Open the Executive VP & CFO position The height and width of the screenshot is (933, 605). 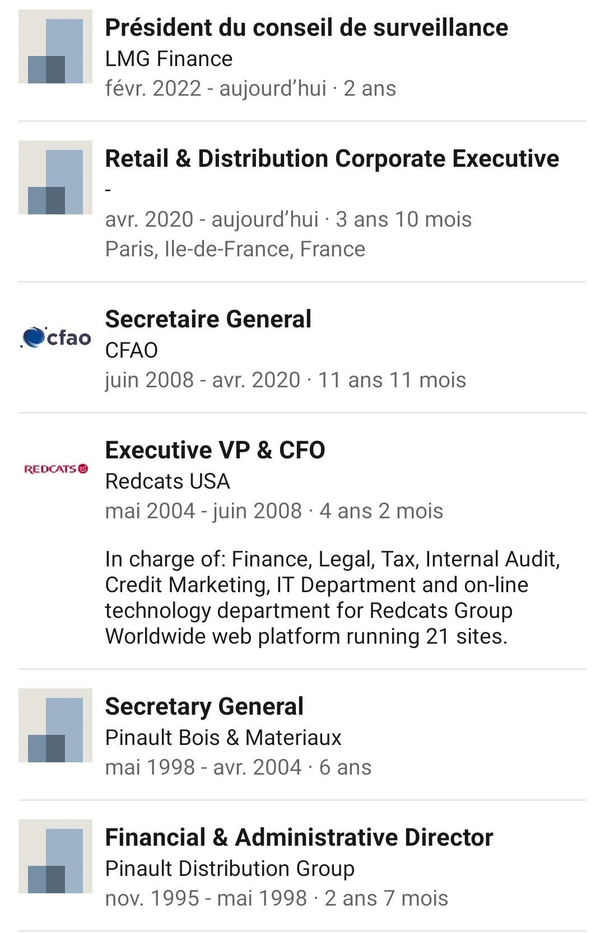point(215,450)
